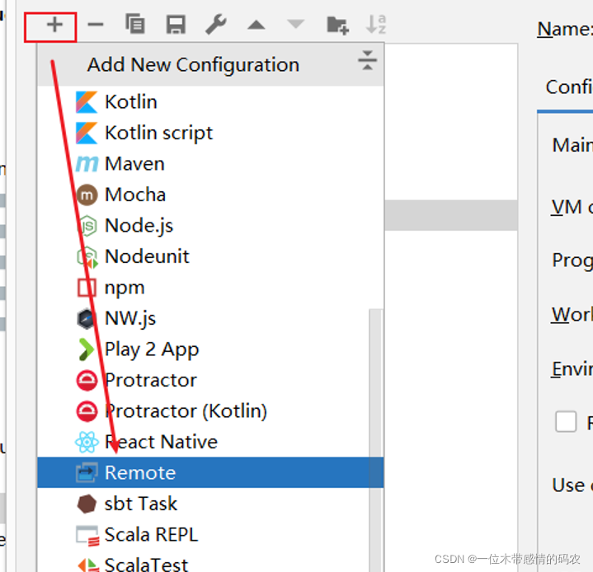The image size is (593, 572).
Task: Select the npm configuration entry
Action: click(125, 288)
